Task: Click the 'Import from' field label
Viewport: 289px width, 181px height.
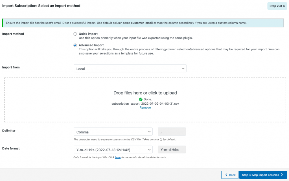Action: coord(11,67)
